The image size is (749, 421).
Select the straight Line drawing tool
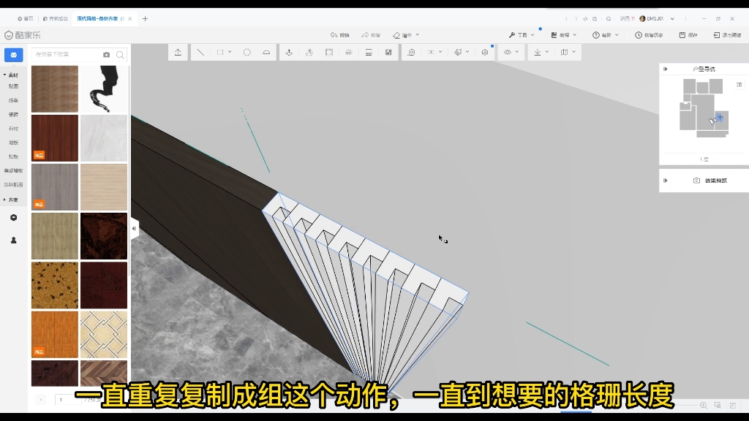200,52
